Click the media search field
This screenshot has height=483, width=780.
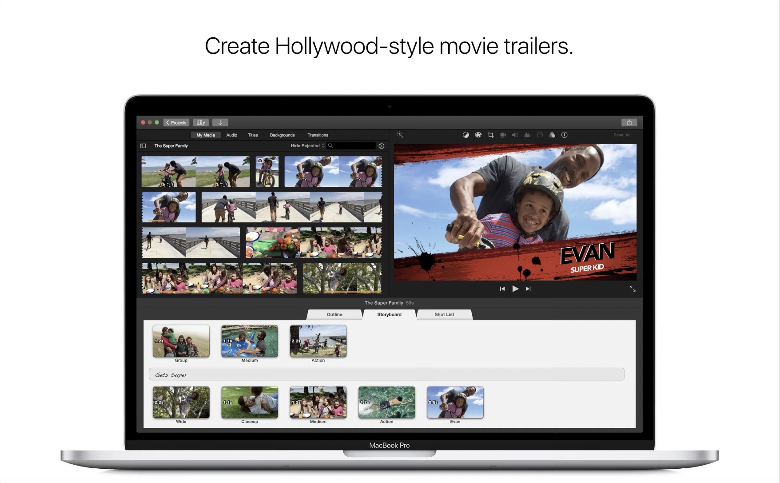tap(351, 145)
